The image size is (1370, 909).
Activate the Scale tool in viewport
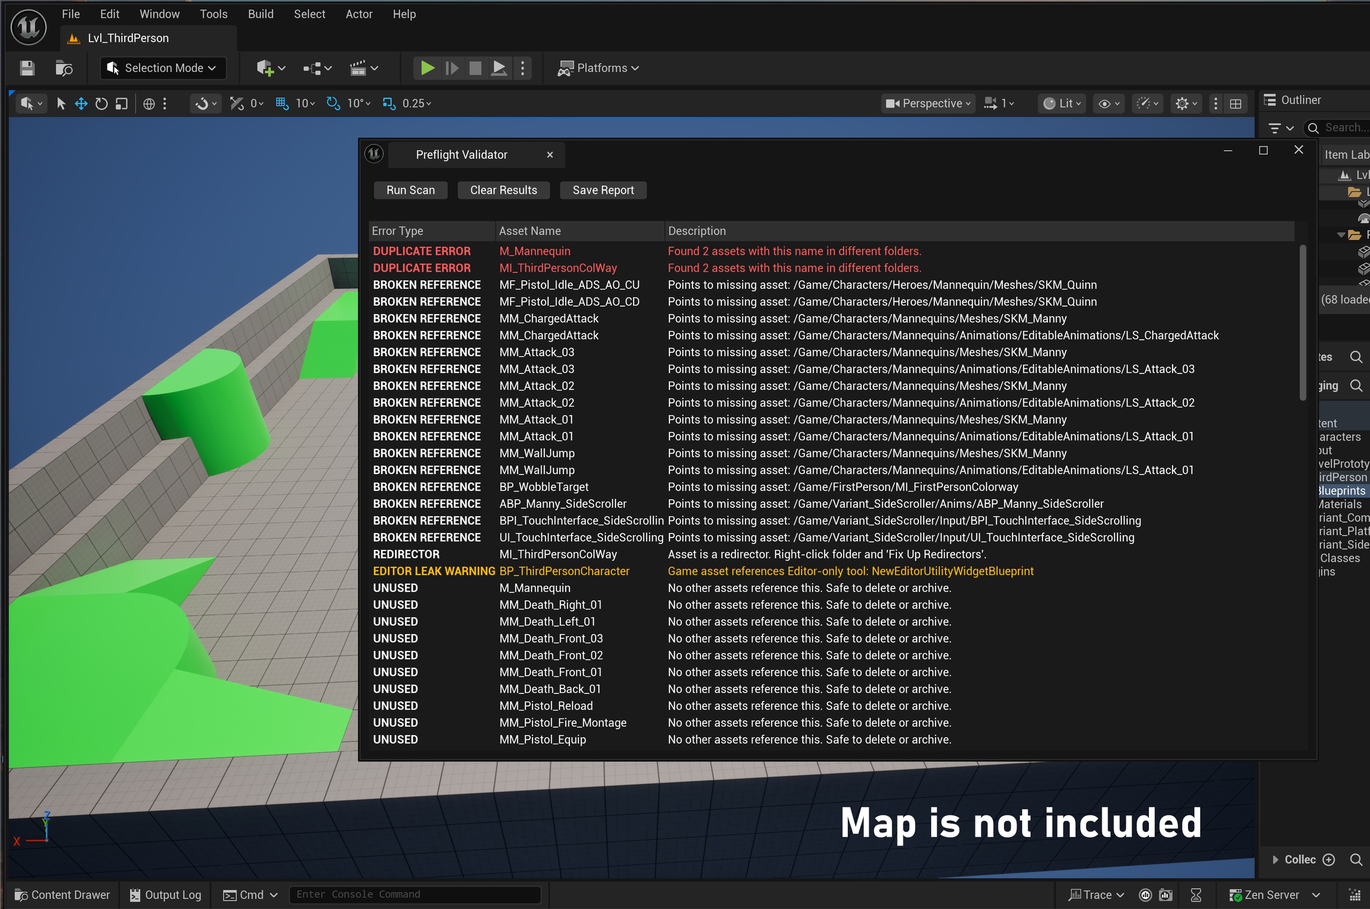(x=121, y=103)
